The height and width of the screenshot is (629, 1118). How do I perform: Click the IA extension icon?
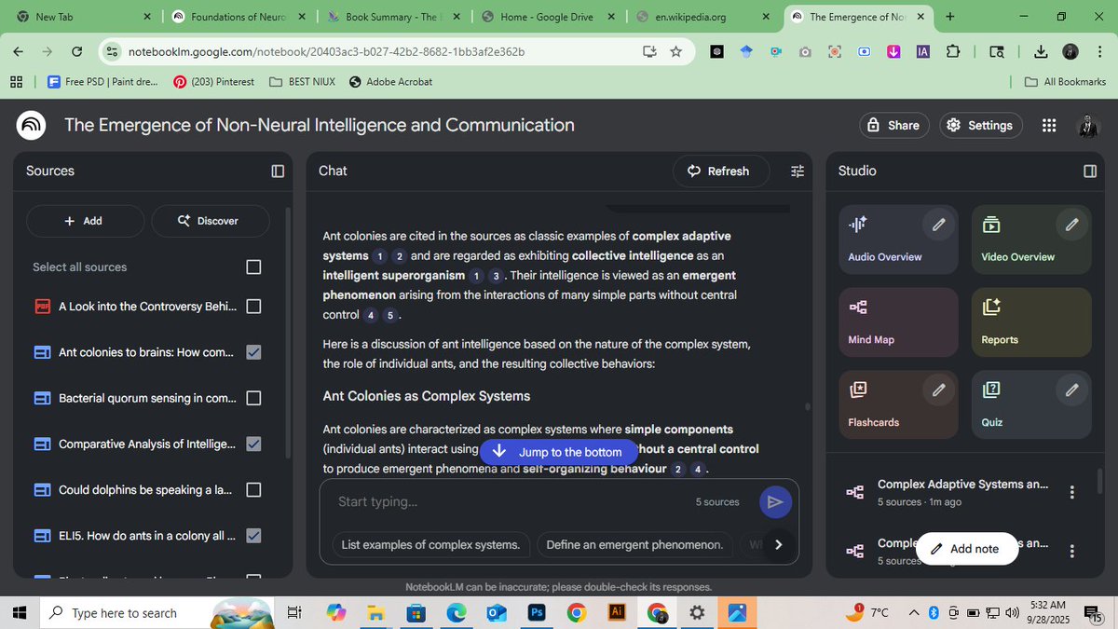922,51
